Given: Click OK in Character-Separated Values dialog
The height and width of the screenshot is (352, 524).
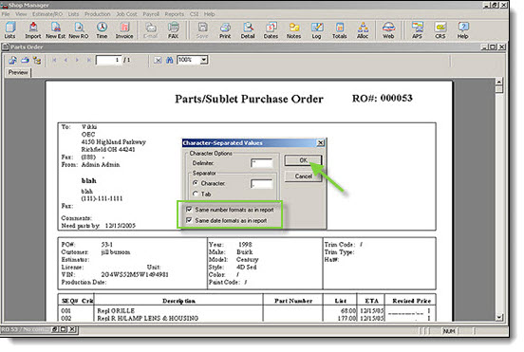Looking at the screenshot, I should (303, 160).
